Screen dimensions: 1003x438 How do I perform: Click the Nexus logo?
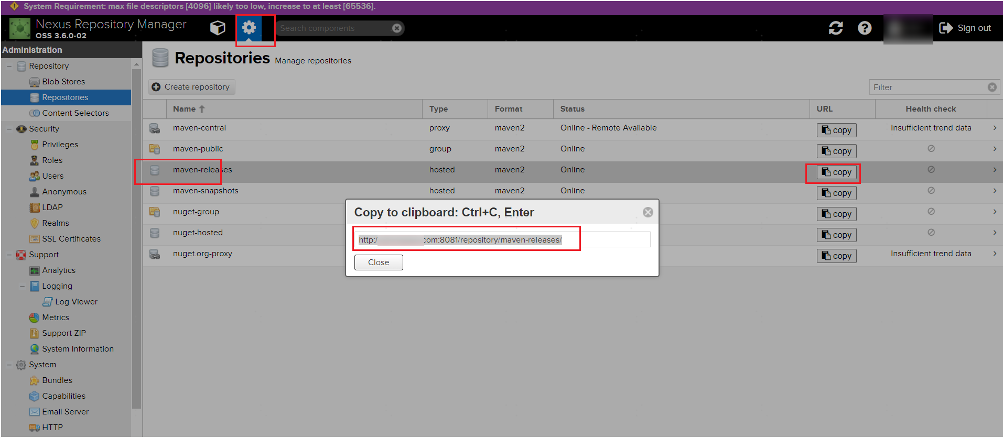20,28
